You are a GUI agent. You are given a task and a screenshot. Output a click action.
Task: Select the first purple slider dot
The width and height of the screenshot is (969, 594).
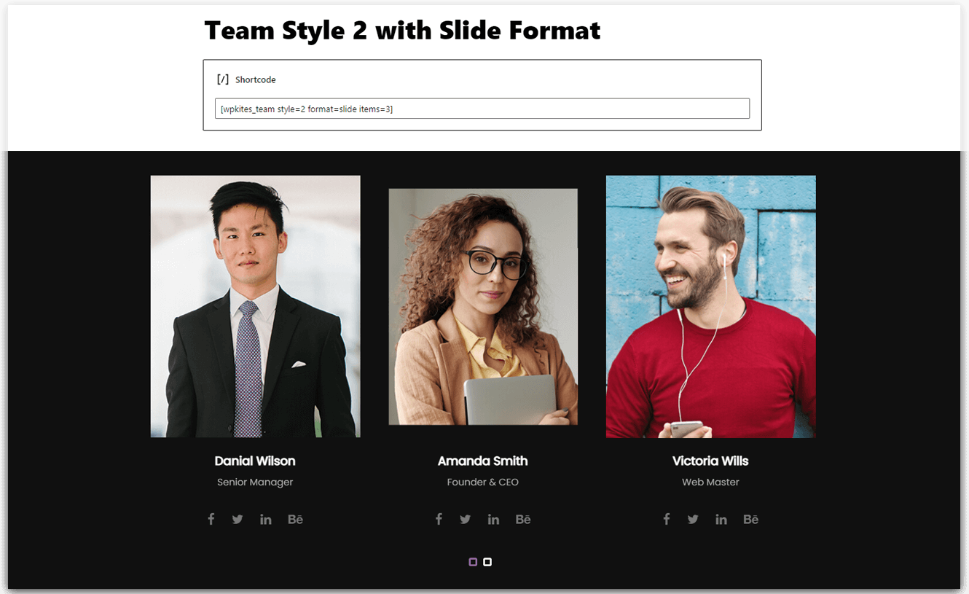473,562
